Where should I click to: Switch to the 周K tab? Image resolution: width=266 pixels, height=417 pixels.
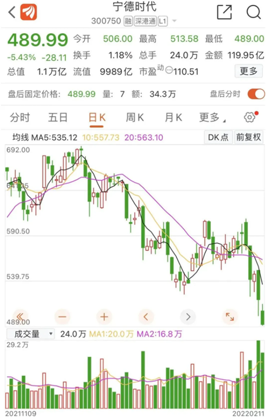tap(134, 117)
